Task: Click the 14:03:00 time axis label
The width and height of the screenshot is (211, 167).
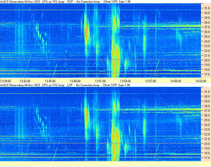Action: click(201, 81)
